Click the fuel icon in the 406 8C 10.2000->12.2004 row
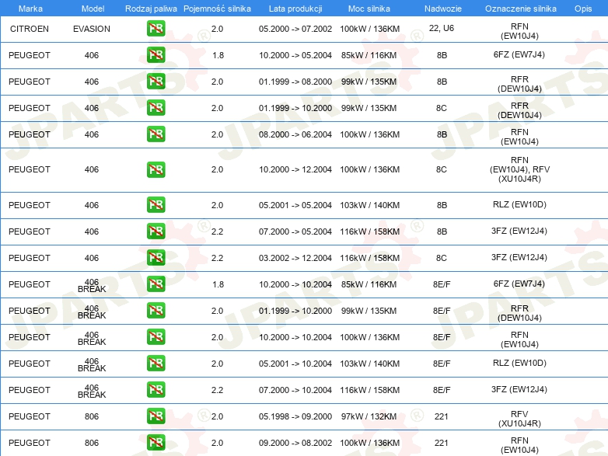This screenshot has height=456, width=608. 155,169
